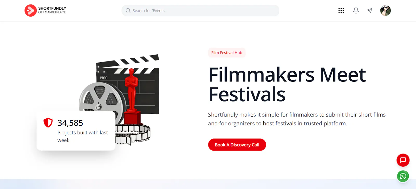416x189 pixels.
Task: Click the Filmmakers Meet Festivals heading
Action: coord(287,84)
